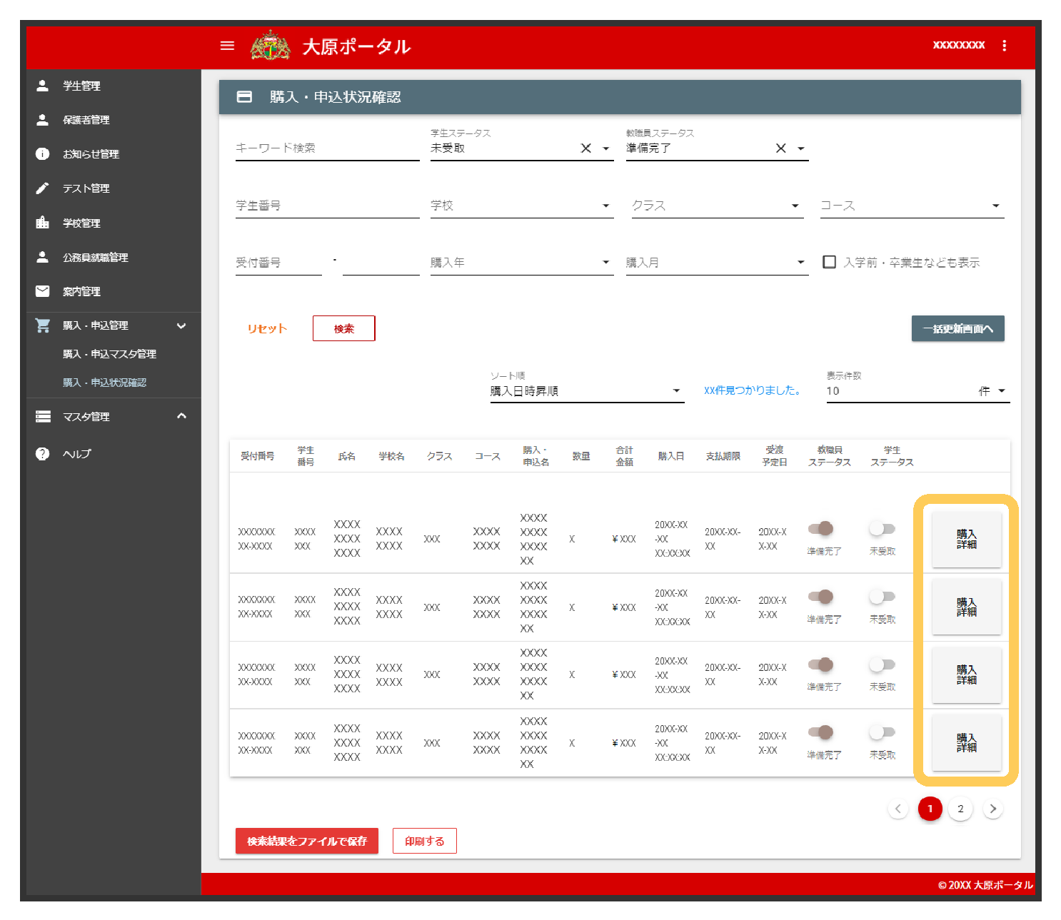
Task: Open the クラス dropdown
Action: 718,206
